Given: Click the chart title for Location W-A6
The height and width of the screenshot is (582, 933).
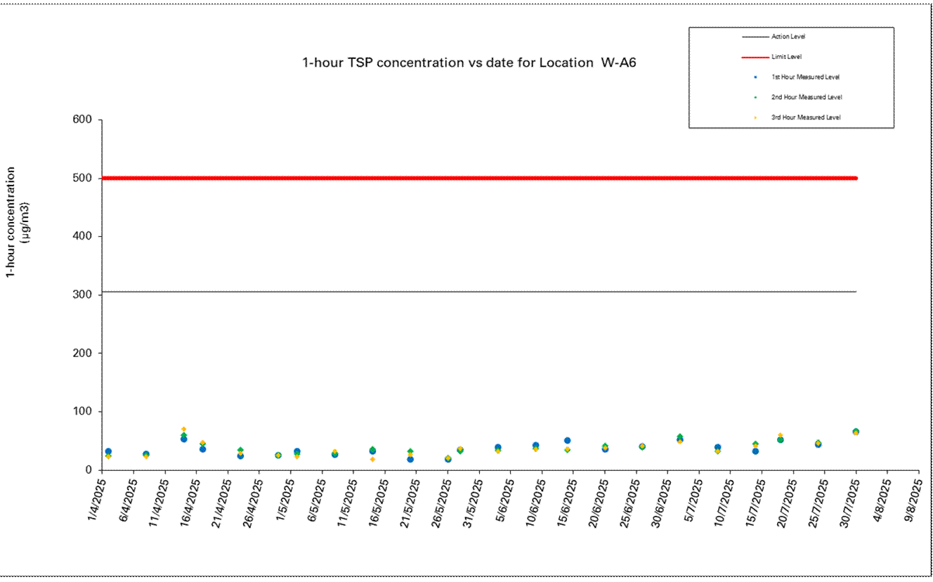Looking at the screenshot, I should (x=469, y=63).
